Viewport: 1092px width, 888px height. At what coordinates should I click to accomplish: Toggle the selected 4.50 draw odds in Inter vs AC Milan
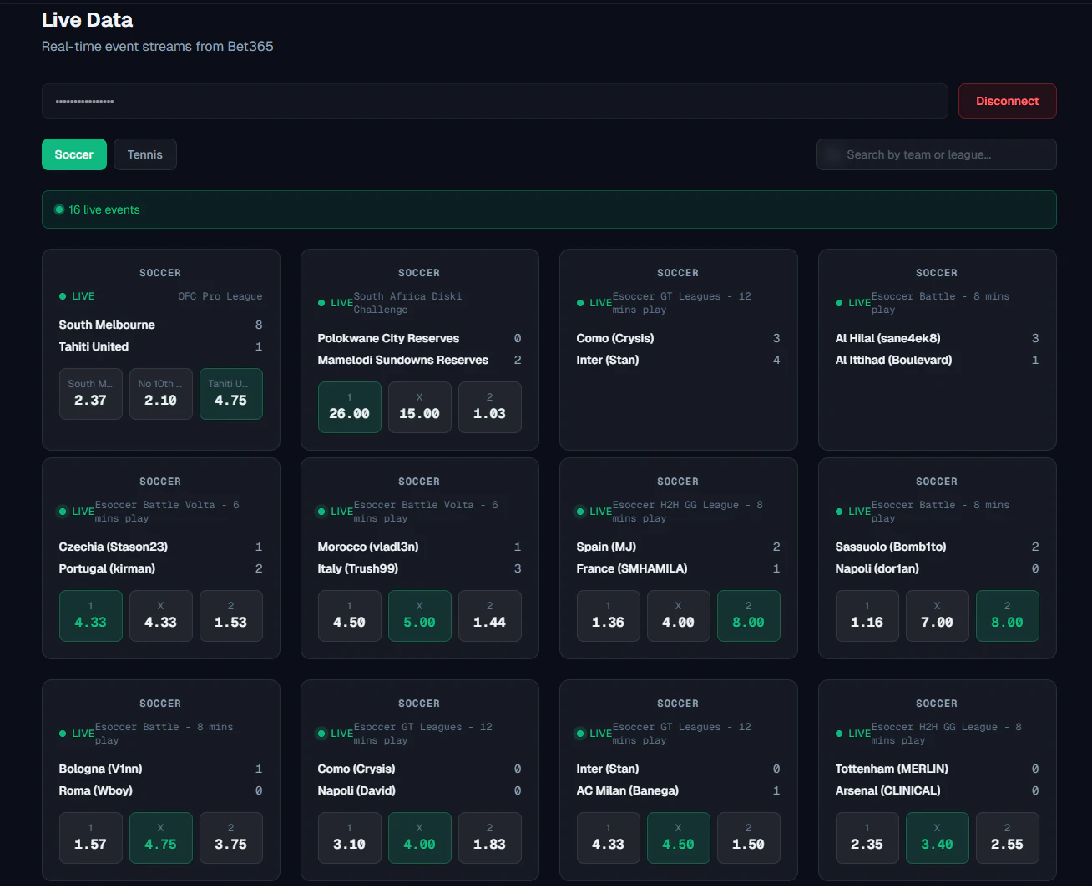678,838
